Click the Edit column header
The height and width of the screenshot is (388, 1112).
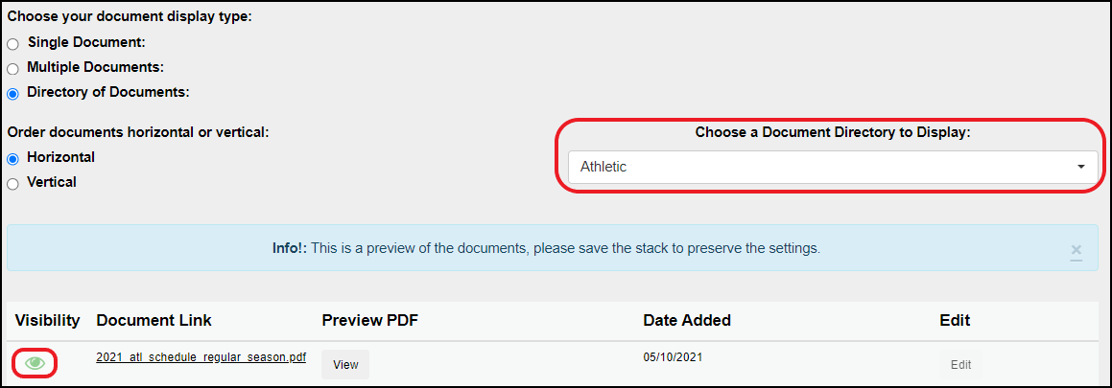[x=956, y=321]
